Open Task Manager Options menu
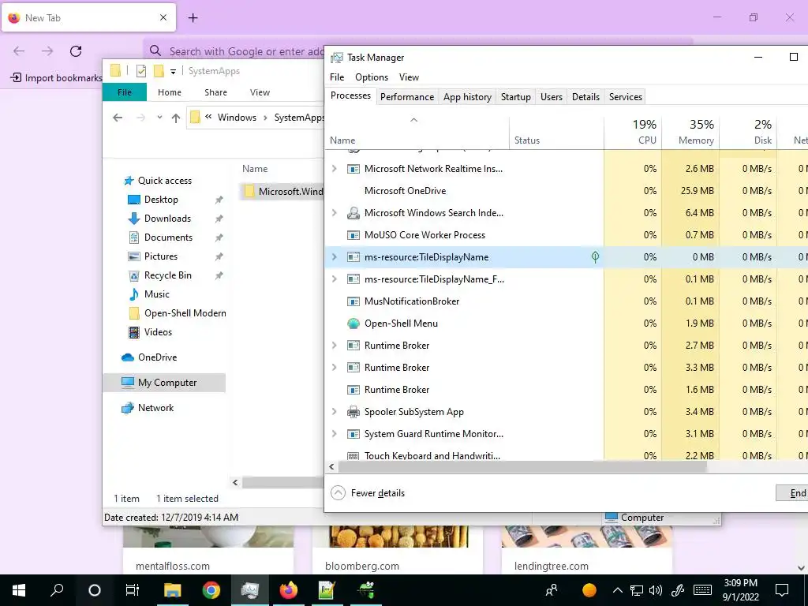Screen dimensions: 808x606 tap(372, 77)
